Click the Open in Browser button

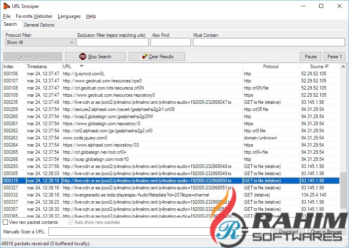[x=326, y=232]
